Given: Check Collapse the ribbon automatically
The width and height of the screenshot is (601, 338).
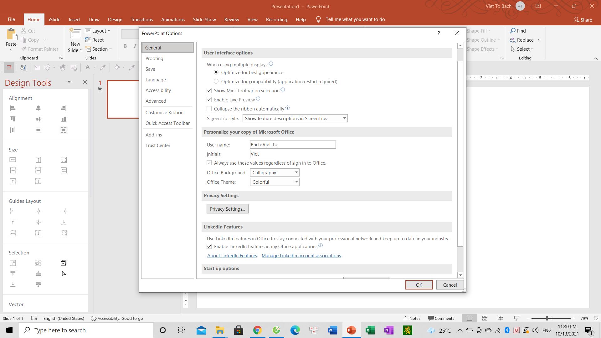Looking at the screenshot, I should 209,109.
